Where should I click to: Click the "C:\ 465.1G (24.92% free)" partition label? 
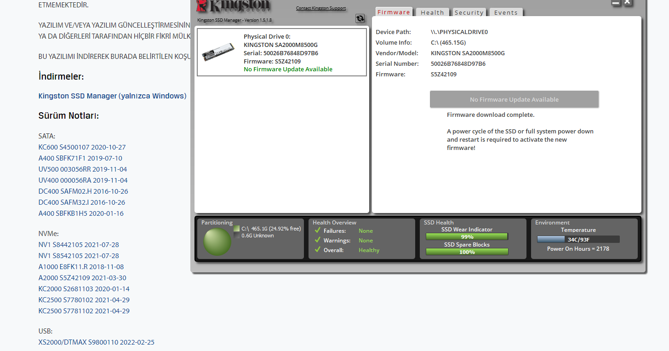[x=271, y=228]
